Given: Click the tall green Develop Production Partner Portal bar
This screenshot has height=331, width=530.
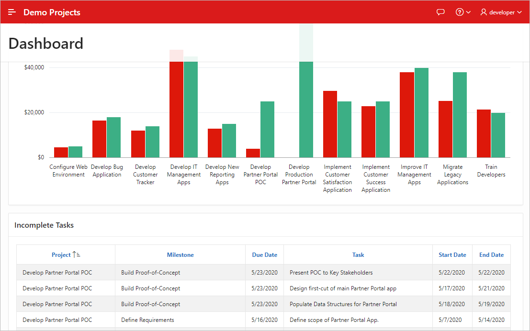Looking at the screenshot, I should click(306, 110).
